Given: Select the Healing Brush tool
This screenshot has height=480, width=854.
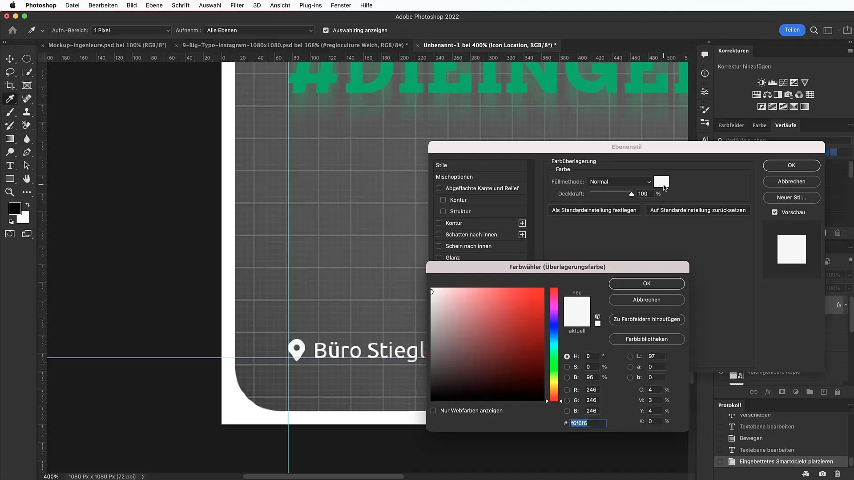Looking at the screenshot, I should [27, 99].
